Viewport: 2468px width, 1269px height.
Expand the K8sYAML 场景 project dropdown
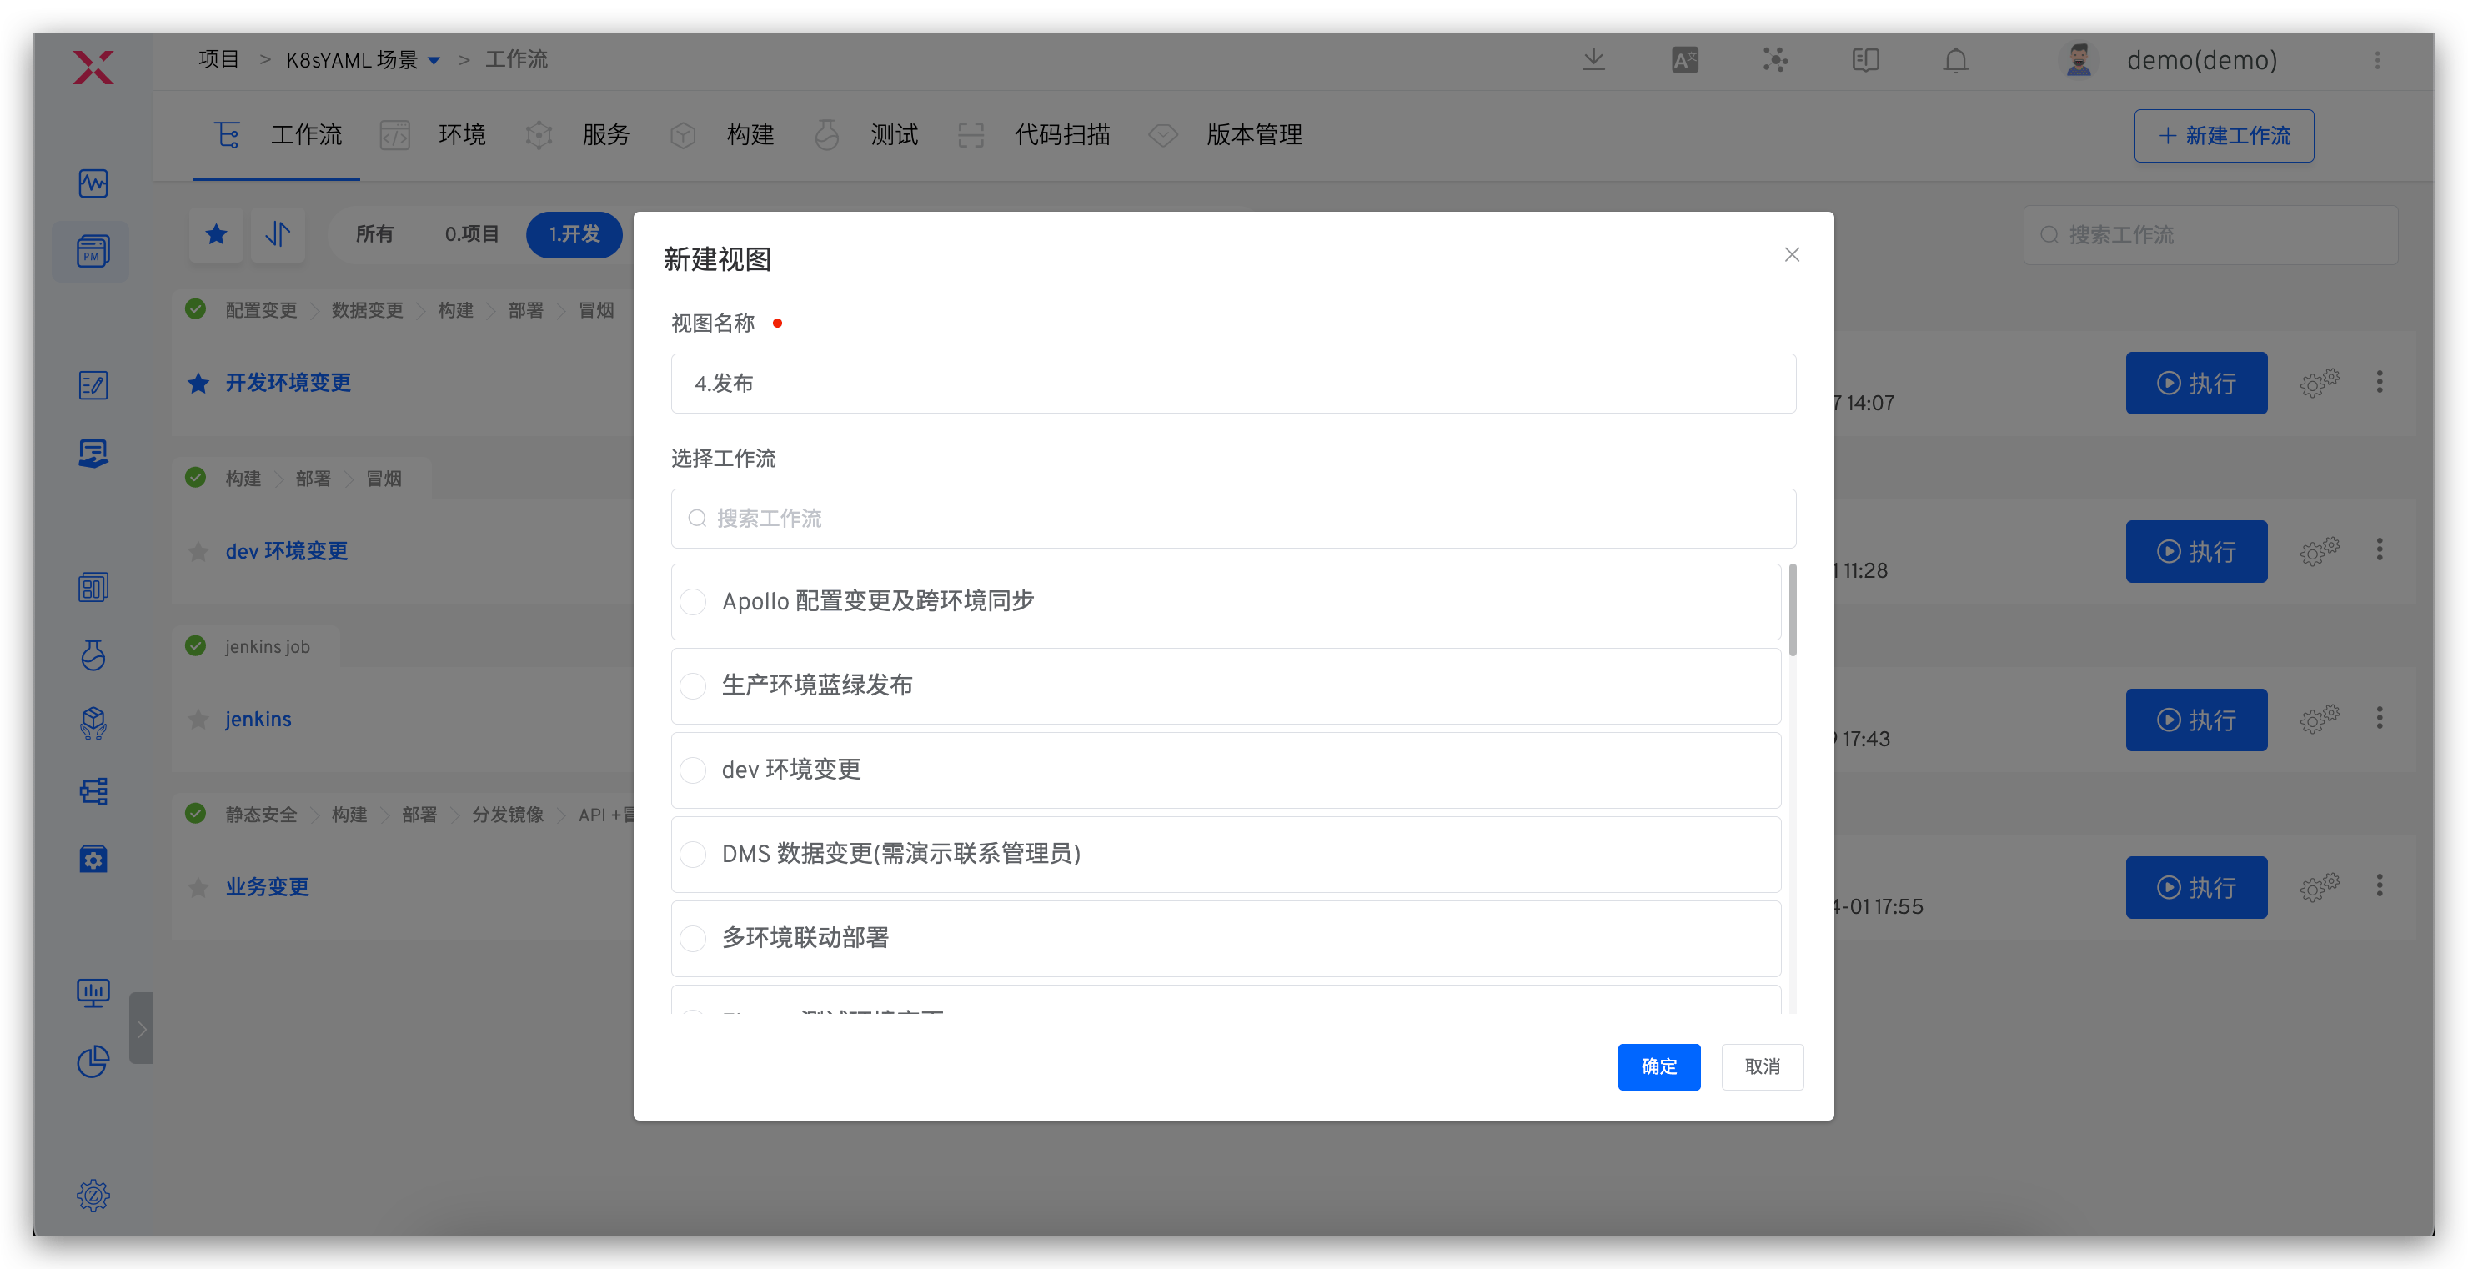434,60
